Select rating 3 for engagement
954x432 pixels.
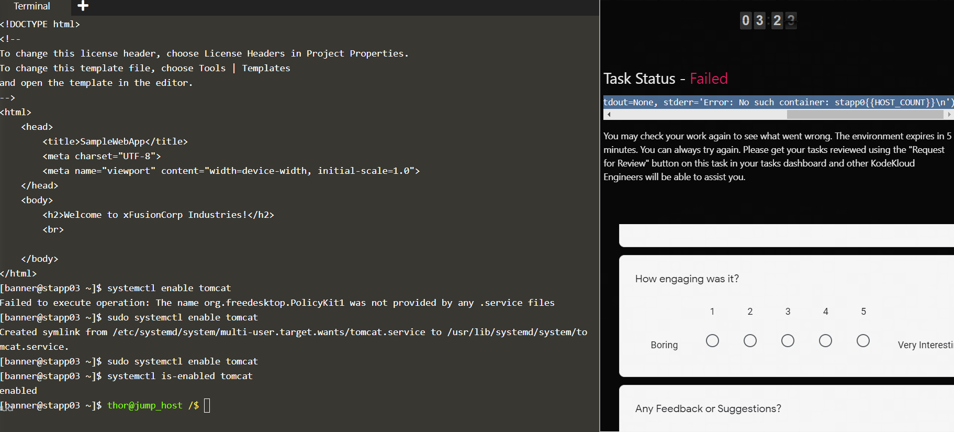point(788,341)
